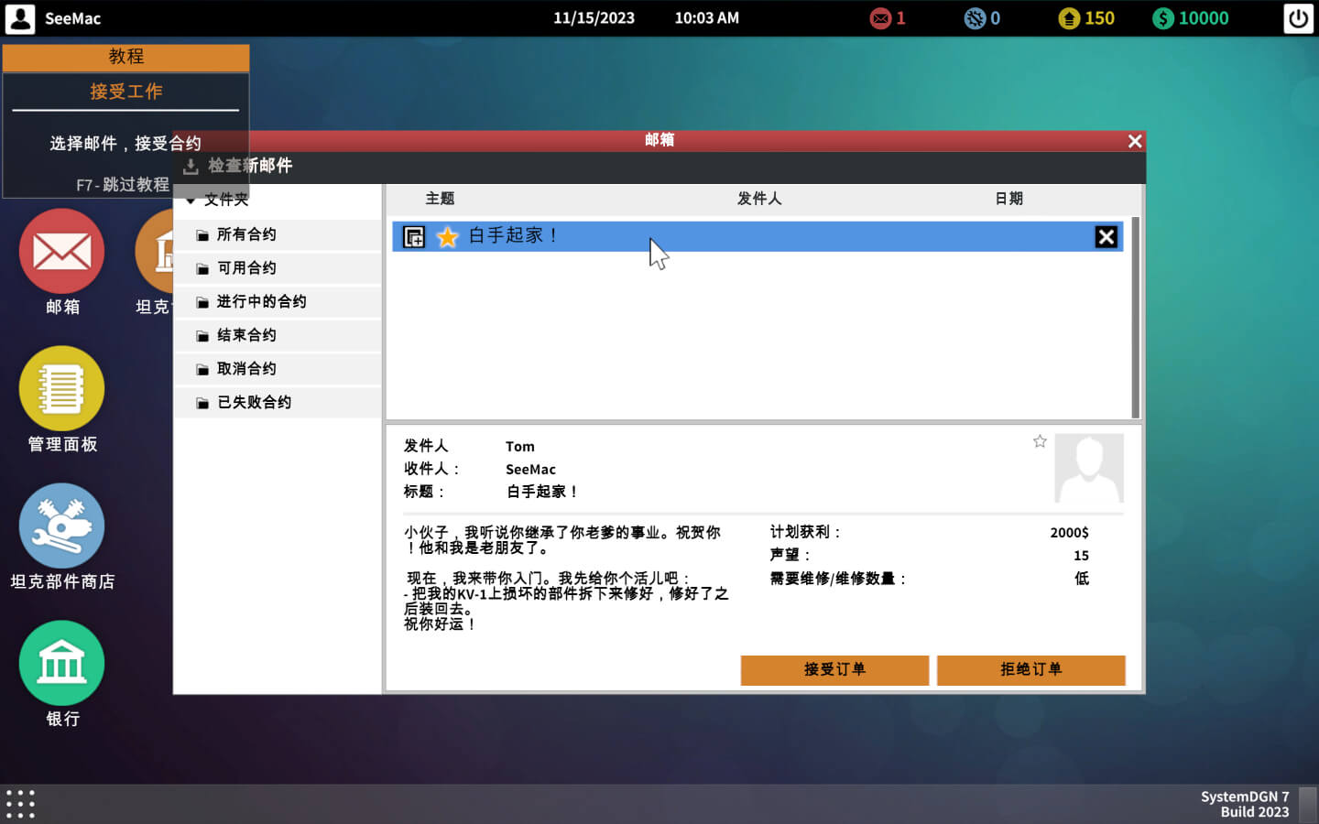Open the app grid dots icon
Screen dimensions: 1319x824
pyautogui.click(x=20, y=804)
